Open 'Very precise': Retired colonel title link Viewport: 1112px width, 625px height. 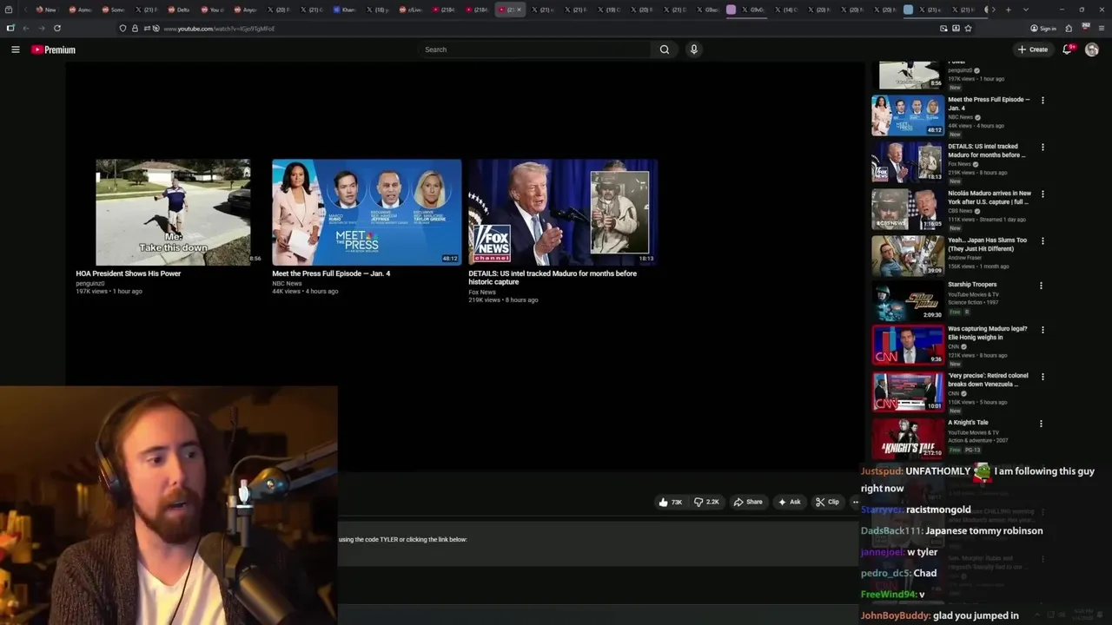point(988,380)
